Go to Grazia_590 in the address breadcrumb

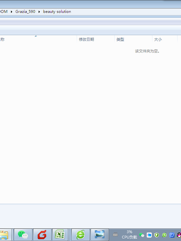25,12
